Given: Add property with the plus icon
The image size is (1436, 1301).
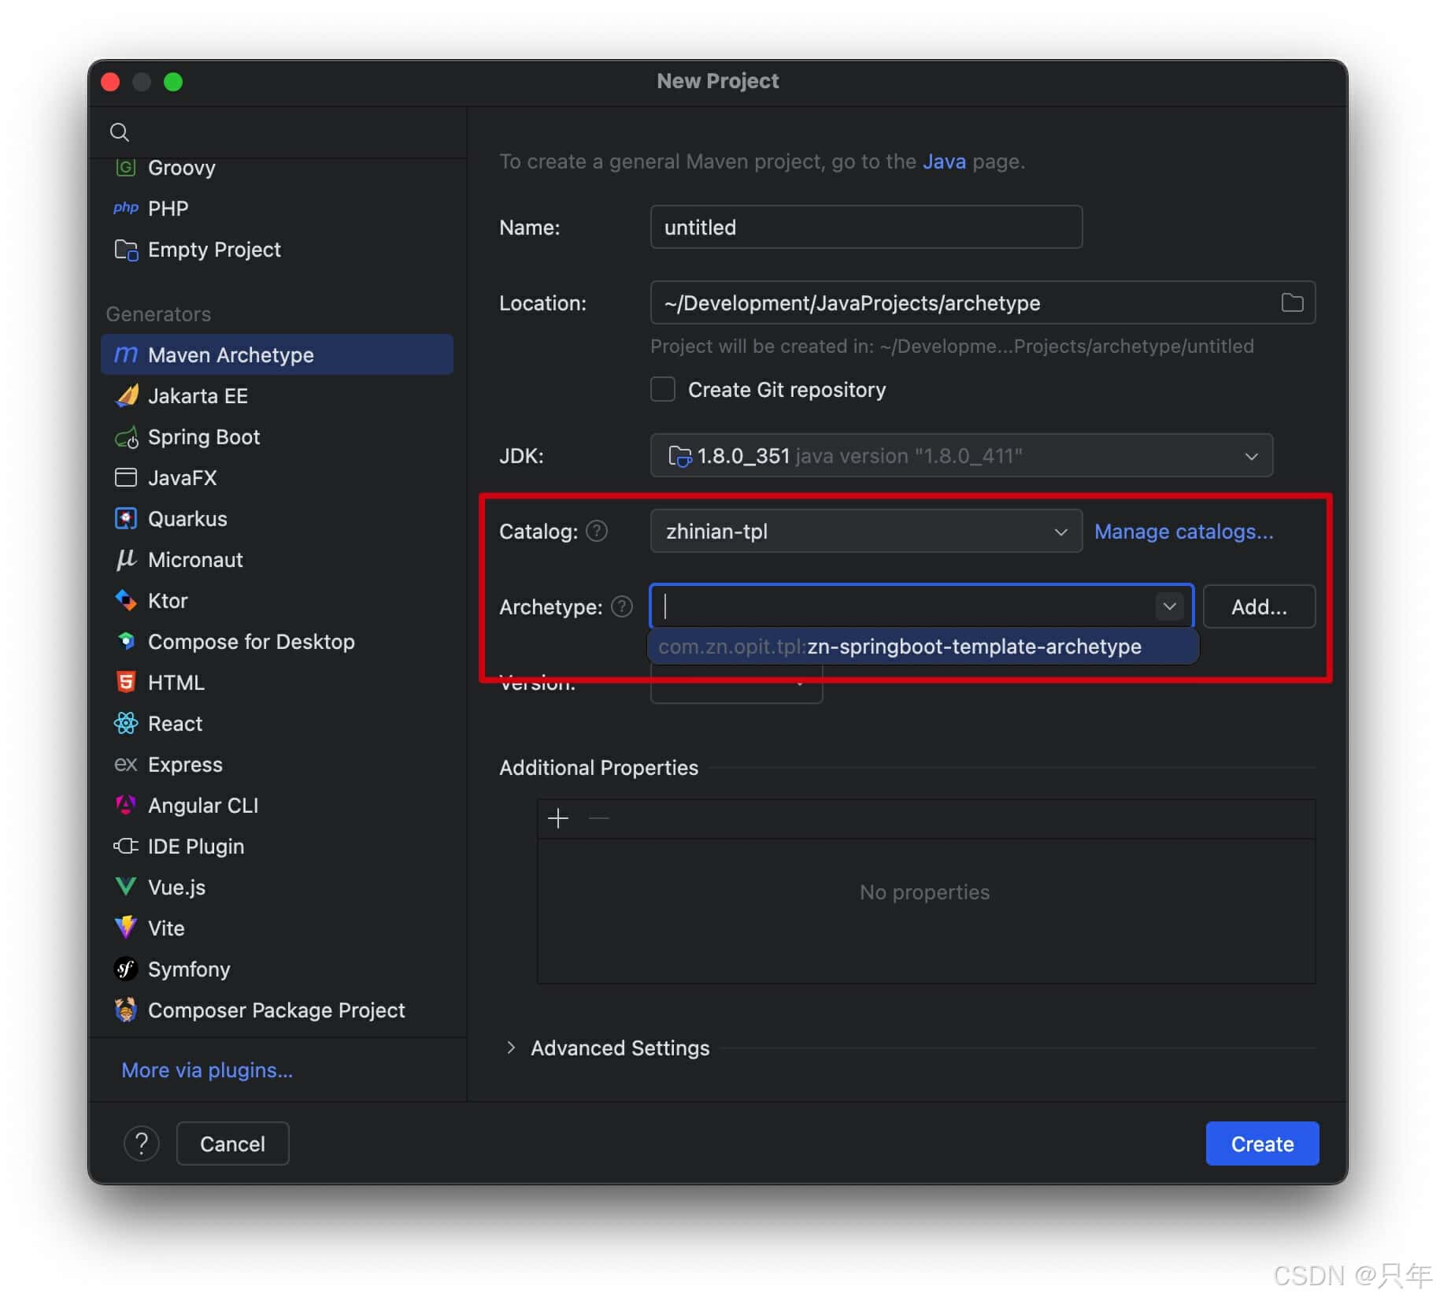Looking at the screenshot, I should pyautogui.click(x=557, y=819).
